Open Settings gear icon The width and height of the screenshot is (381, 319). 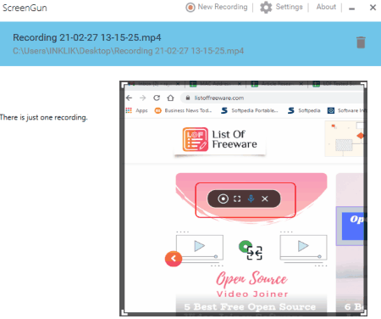[266, 8]
